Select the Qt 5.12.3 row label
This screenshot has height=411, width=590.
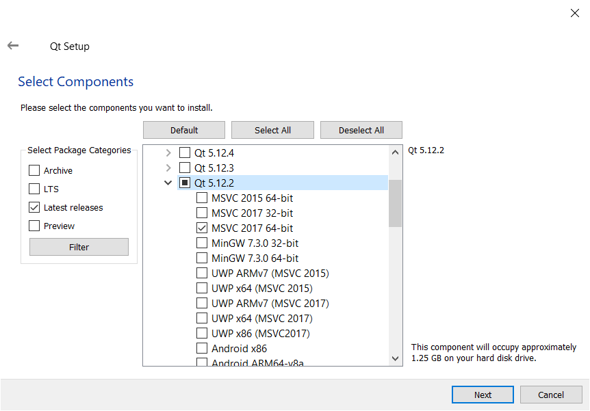[x=214, y=168]
